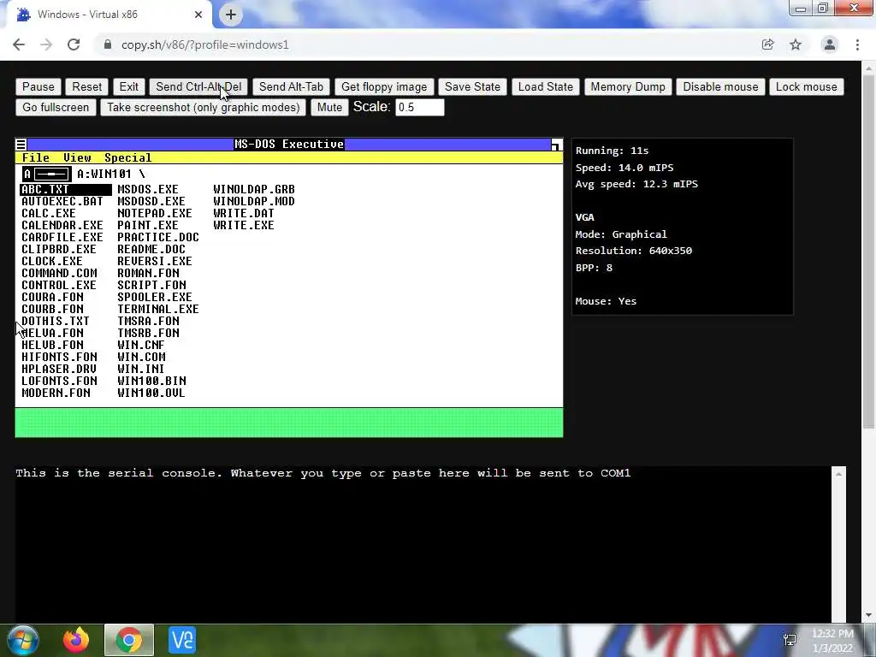Select MSDOS.EXE file
The image size is (876, 657).
(x=148, y=189)
